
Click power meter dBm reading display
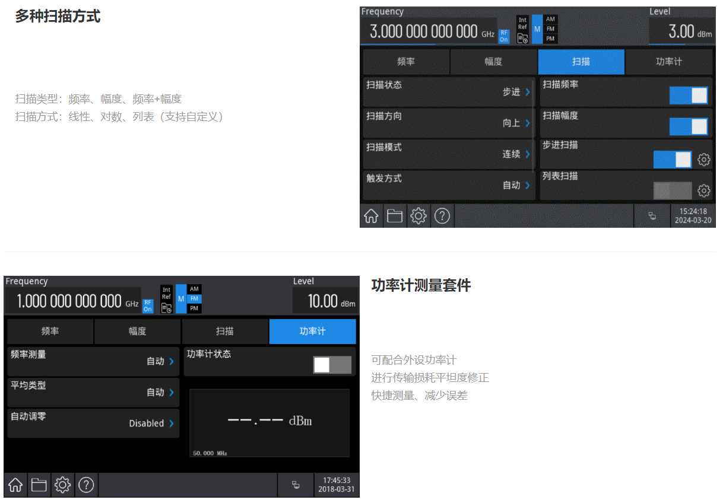coord(269,423)
